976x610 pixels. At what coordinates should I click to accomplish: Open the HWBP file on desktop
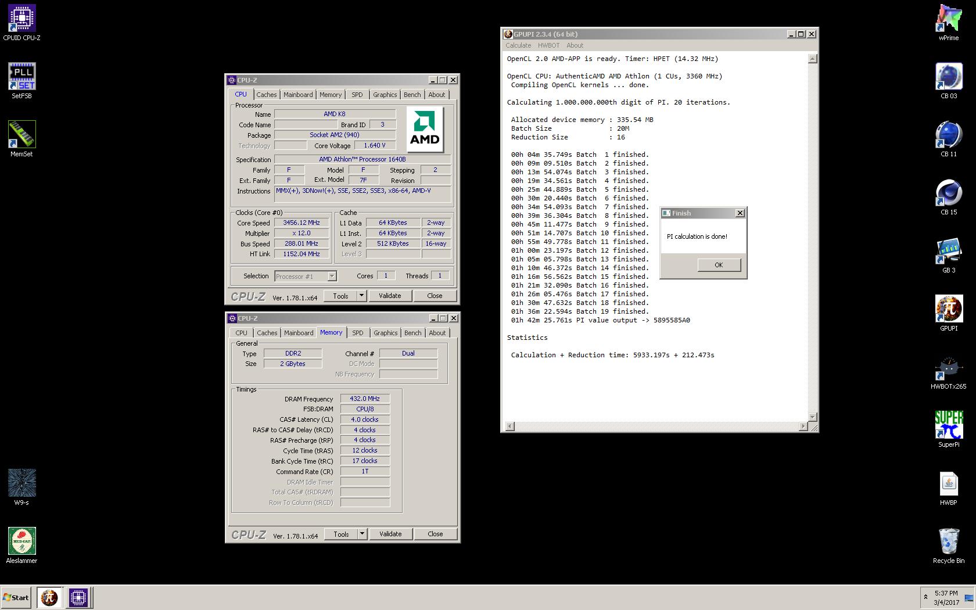pos(949,487)
